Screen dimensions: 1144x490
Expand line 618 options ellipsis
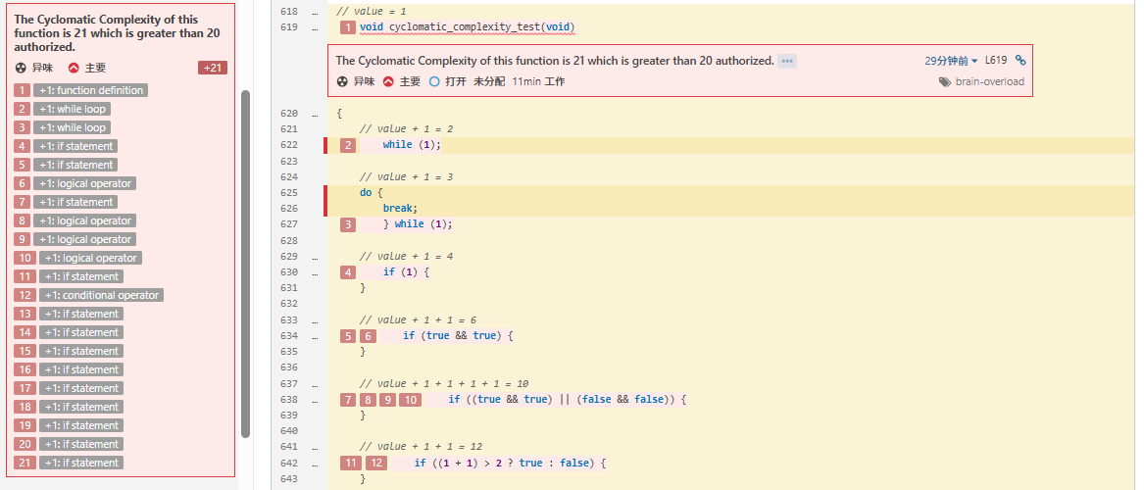(315, 13)
